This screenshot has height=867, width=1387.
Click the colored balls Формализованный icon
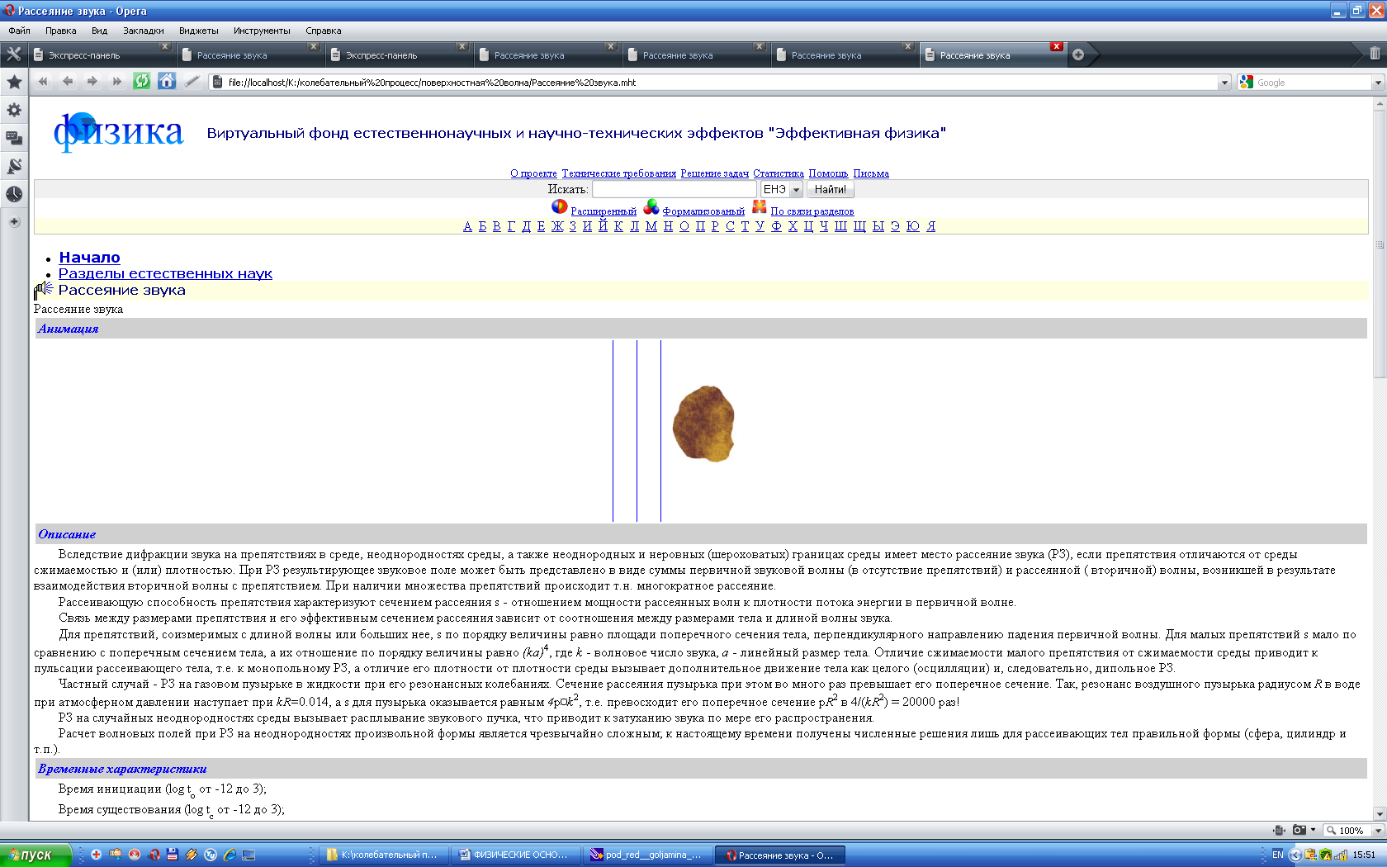pyautogui.click(x=651, y=206)
